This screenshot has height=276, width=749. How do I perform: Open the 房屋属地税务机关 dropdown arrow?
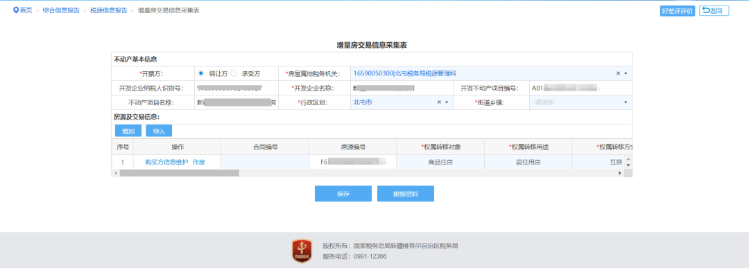(626, 74)
